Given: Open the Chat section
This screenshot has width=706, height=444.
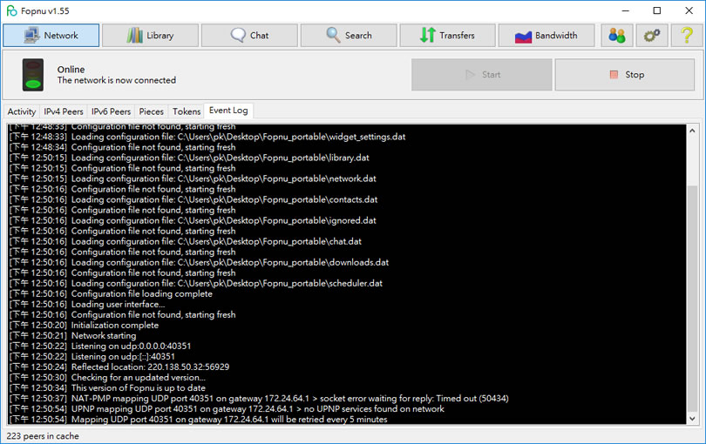Looking at the screenshot, I should pyautogui.click(x=249, y=35).
